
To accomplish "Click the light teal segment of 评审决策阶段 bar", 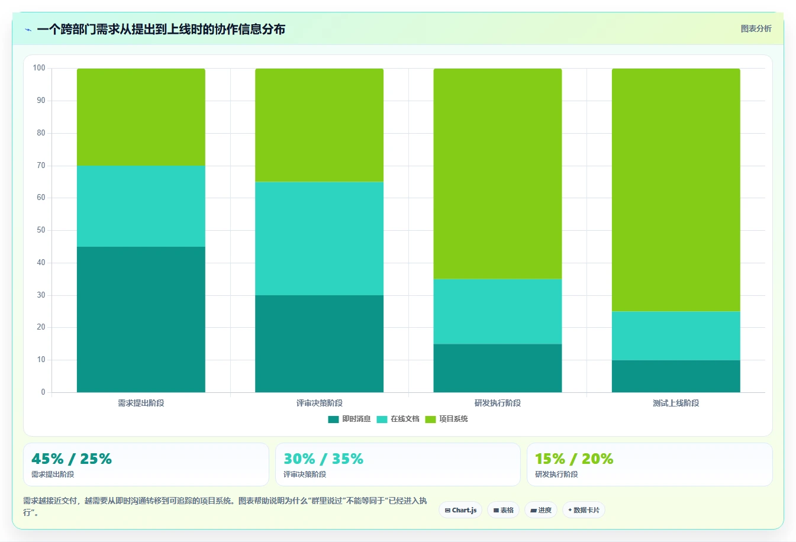I will tap(319, 238).
